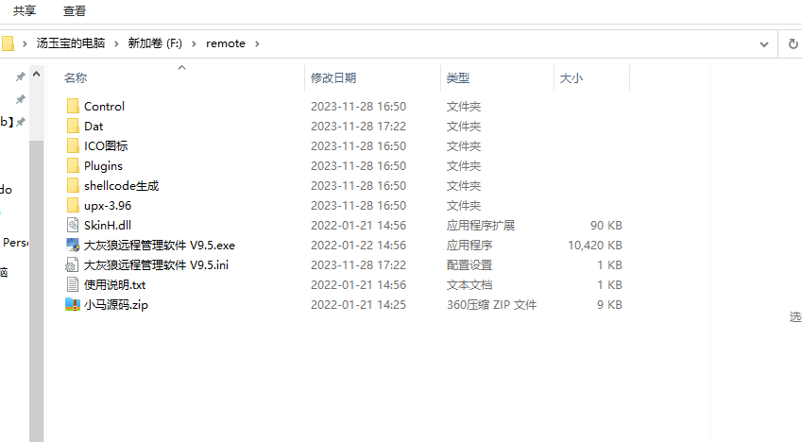This screenshot has width=802, height=442.
Task: Select the shellcode生成 folder icon
Action: click(73, 186)
